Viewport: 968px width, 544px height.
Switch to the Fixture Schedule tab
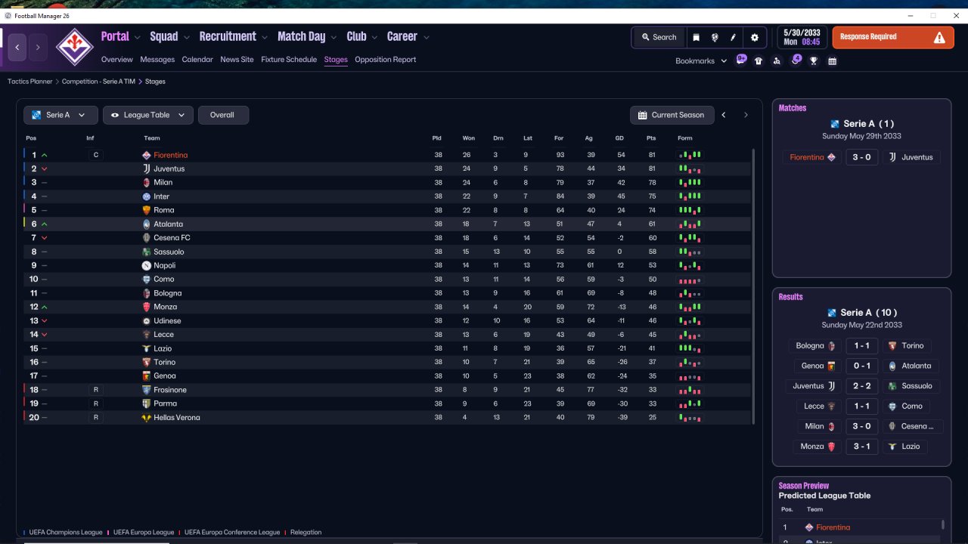[289, 60]
